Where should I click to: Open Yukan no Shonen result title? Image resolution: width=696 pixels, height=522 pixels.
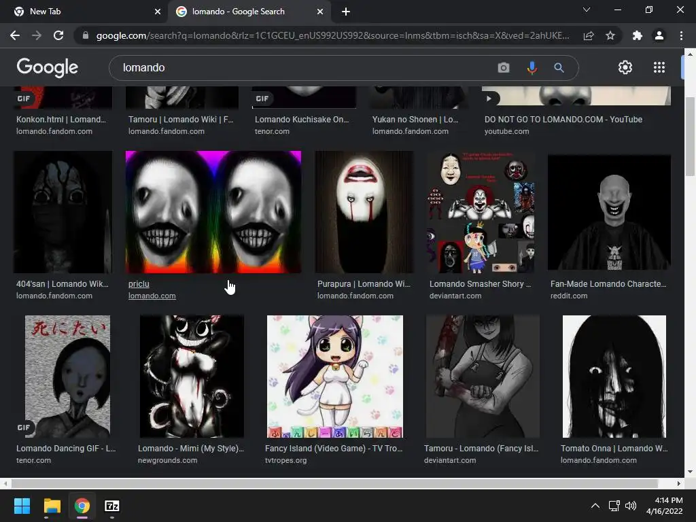415,120
